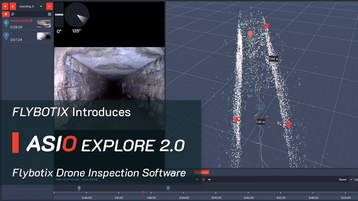358x201 pixels.
Task: Click the sort order icon
Action: tap(13, 14)
